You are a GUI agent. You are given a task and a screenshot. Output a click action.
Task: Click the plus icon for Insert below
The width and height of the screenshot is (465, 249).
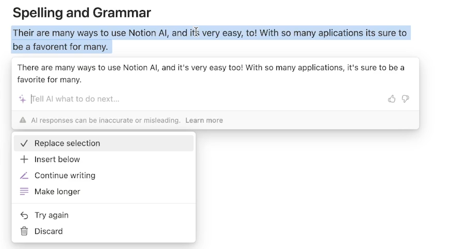[24, 159]
